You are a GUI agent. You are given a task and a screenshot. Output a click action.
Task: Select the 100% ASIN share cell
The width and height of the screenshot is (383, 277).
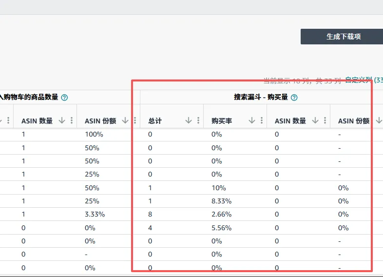click(x=94, y=134)
